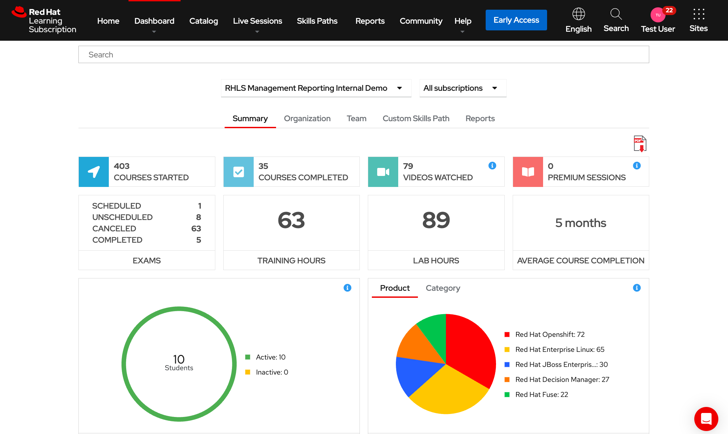Click the Premium Sessions book icon

528,172
